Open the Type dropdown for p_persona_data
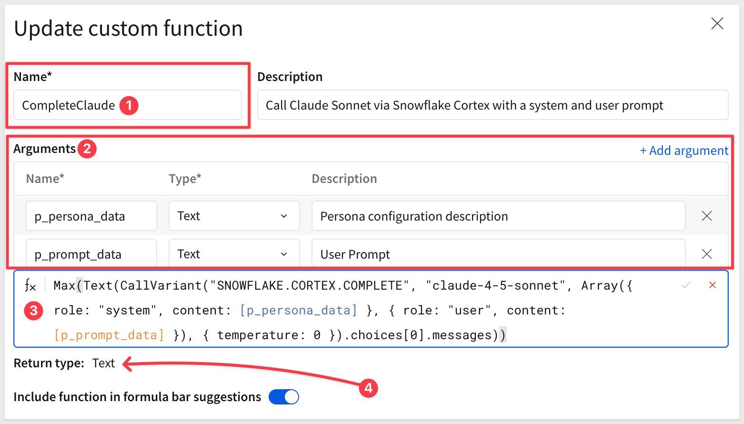 tap(234, 216)
